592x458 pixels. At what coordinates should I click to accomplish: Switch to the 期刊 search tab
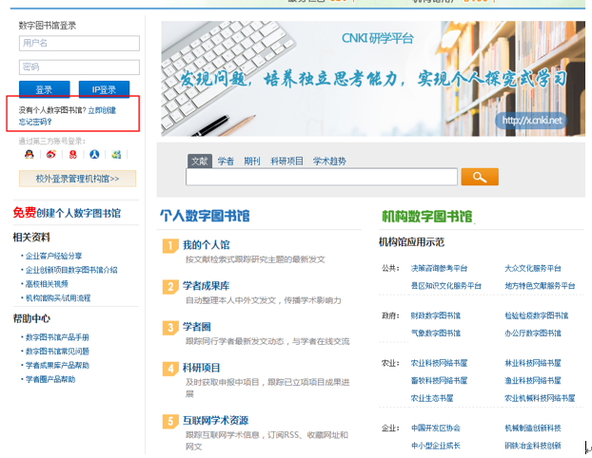pos(252,162)
